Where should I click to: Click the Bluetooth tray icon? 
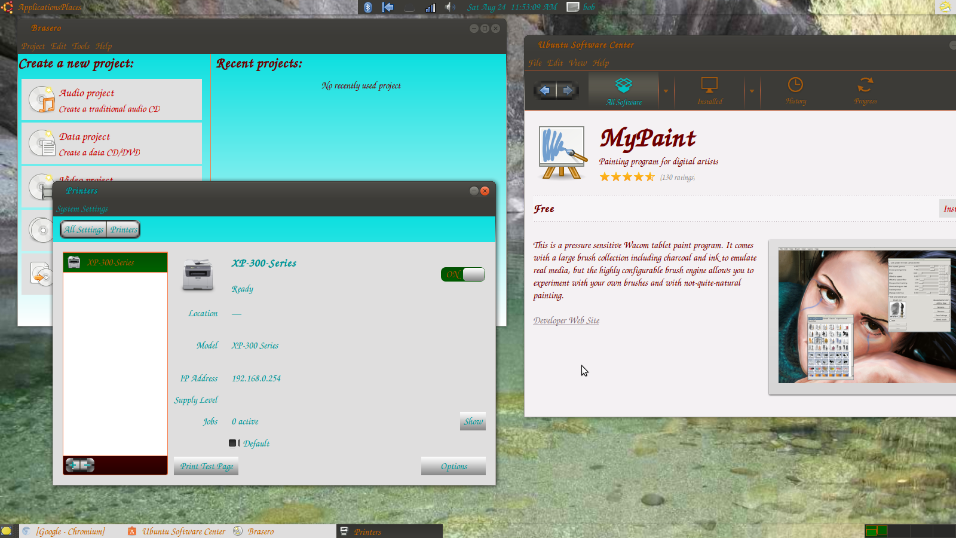[368, 7]
